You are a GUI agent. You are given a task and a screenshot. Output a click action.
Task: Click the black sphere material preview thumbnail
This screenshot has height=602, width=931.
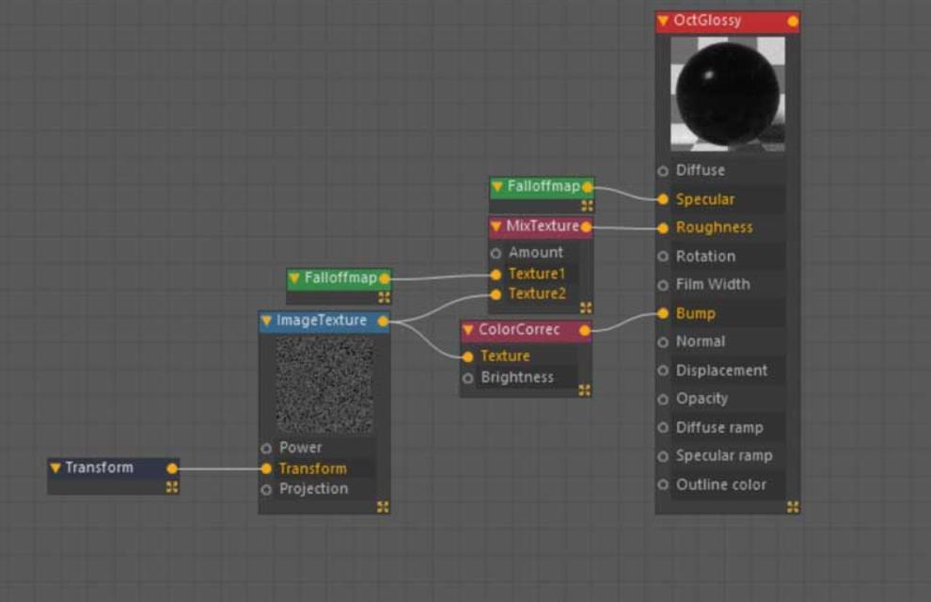(728, 94)
